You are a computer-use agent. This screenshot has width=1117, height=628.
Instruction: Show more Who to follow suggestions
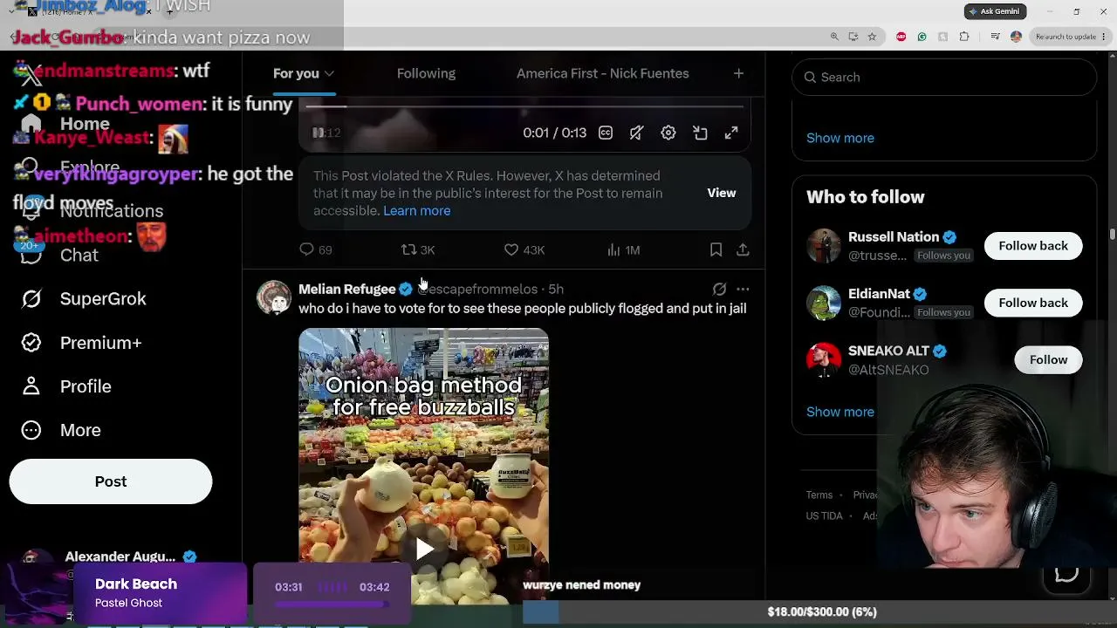coord(839,412)
